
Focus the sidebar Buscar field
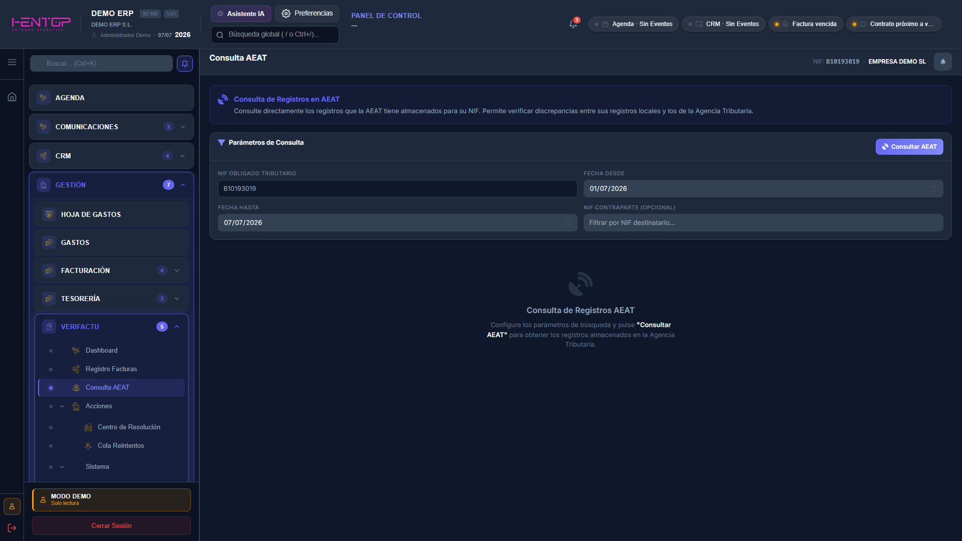click(101, 64)
